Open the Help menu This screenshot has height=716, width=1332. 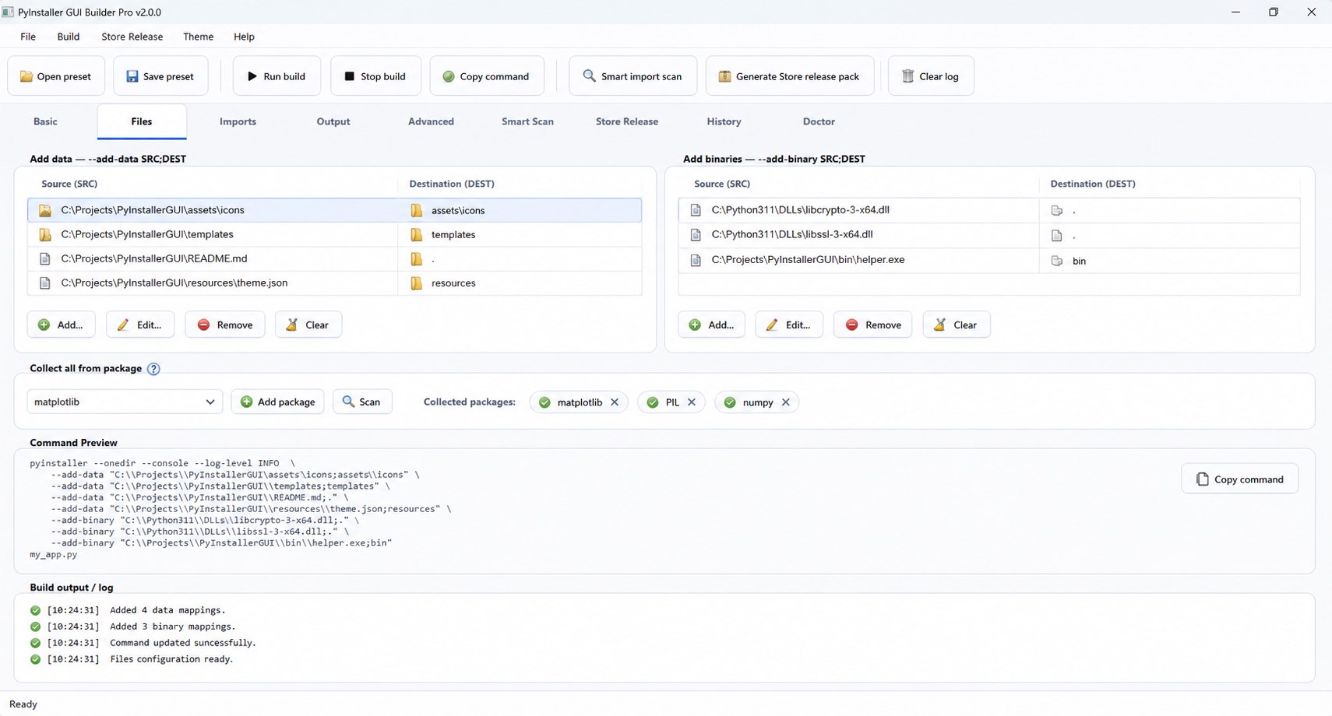244,37
